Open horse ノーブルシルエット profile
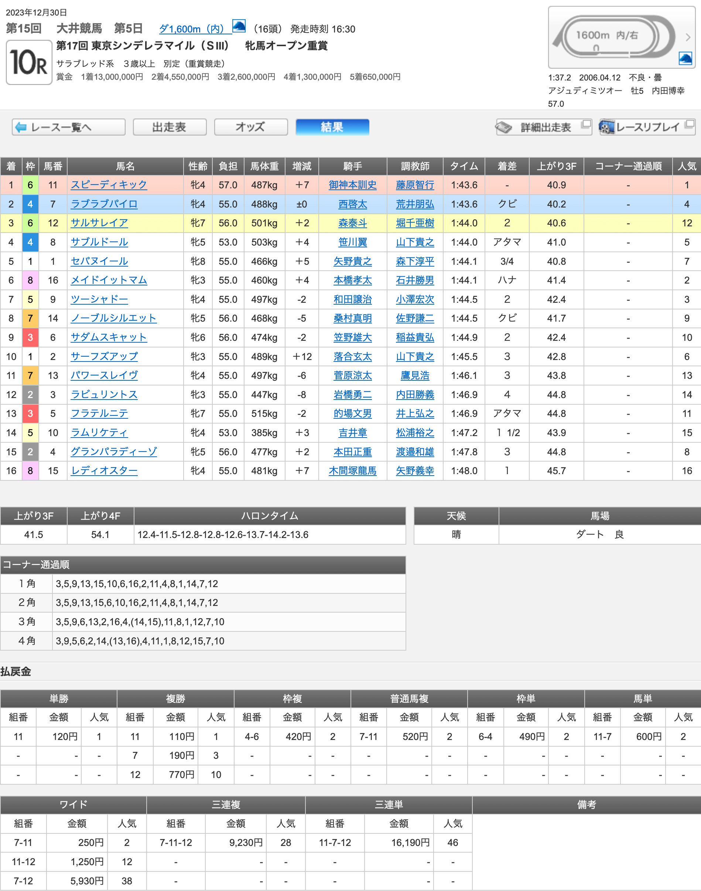Viewport: 701px width, 891px height. 114,318
